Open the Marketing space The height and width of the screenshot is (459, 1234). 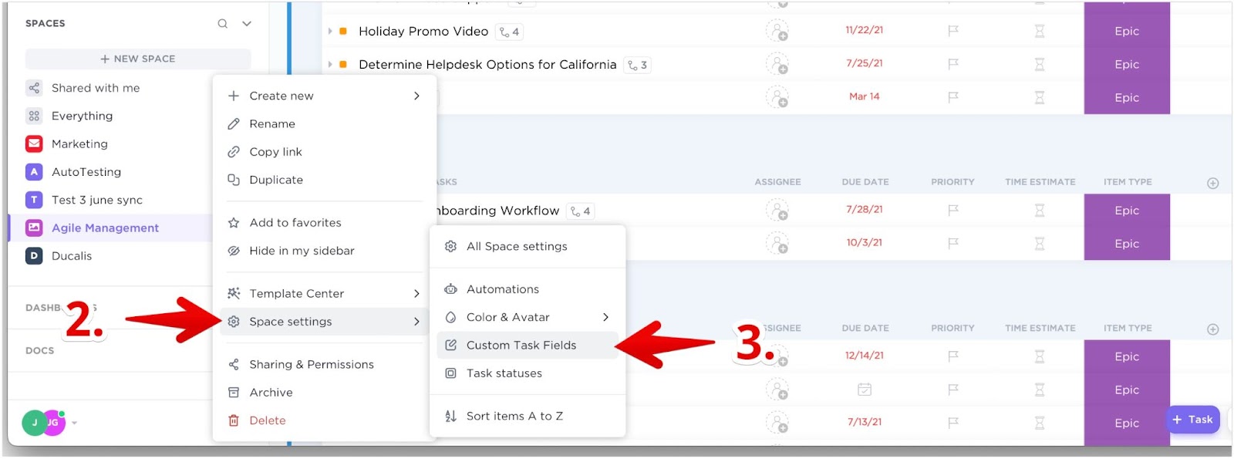coord(79,143)
